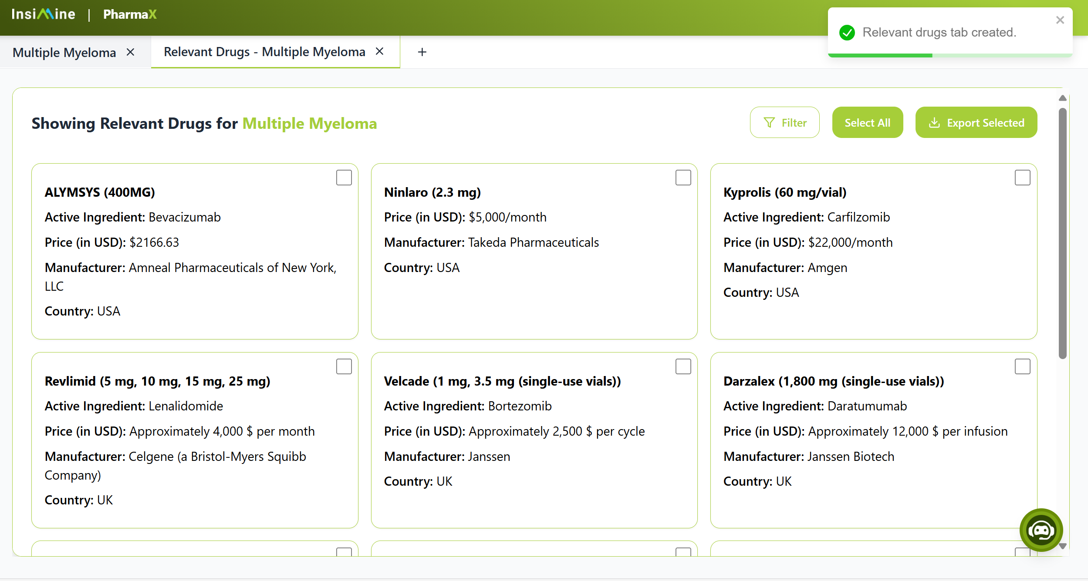Viewport: 1088px width, 581px height.
Task: Tick the Ninlaro card checkbox
Action: click(x=683, y=178)
